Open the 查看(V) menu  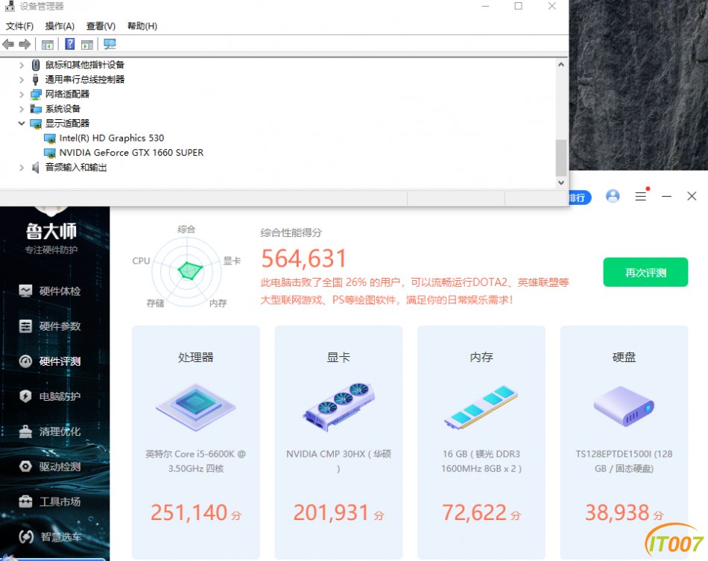click(101, 26)
